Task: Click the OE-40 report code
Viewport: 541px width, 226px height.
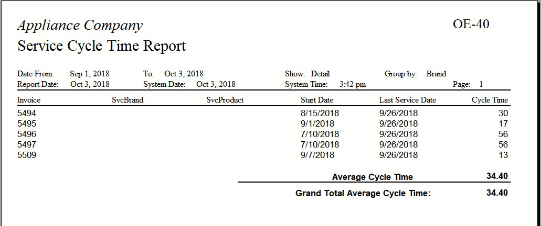Action: click(471, 24)
